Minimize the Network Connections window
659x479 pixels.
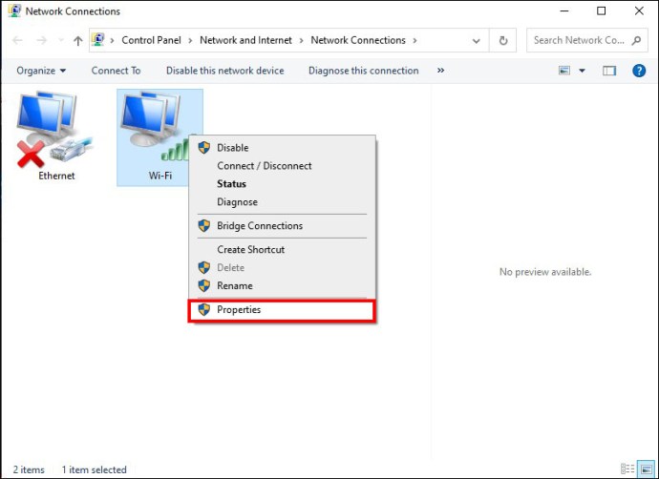(x=564, y=10)
